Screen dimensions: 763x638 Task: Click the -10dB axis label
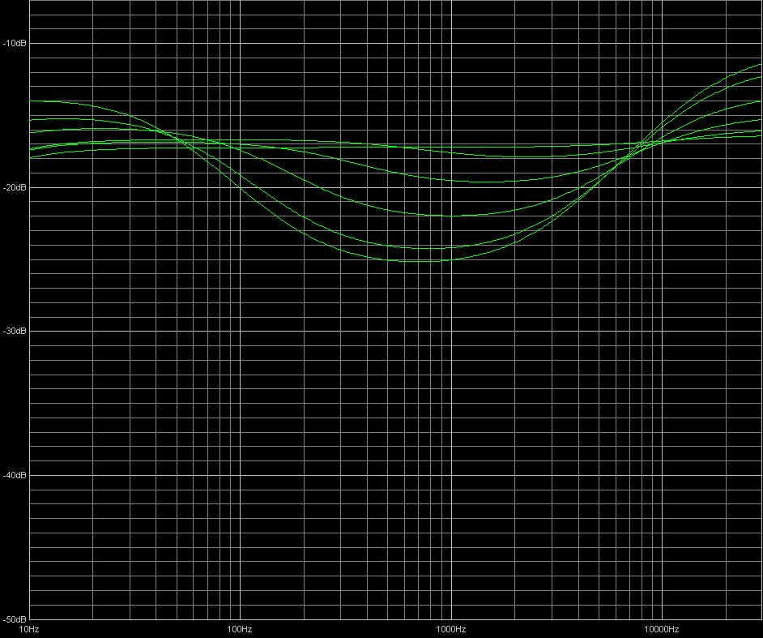(15, 43)
